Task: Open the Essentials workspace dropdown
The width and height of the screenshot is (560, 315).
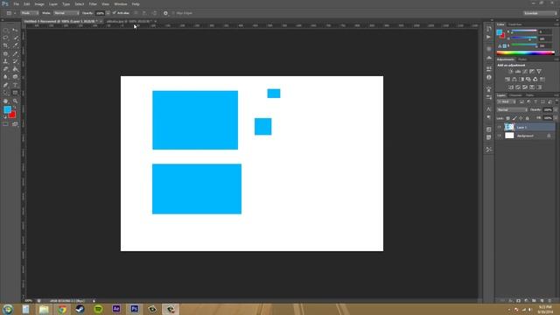Action: point(541,13)
